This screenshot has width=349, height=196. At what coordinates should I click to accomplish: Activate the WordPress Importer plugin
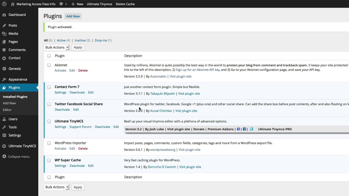pyautogui.click(x=60, y=149)
